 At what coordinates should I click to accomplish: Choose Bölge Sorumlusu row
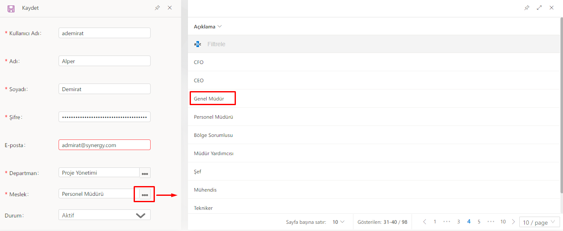pyautogui.click(x=213, y=135)
